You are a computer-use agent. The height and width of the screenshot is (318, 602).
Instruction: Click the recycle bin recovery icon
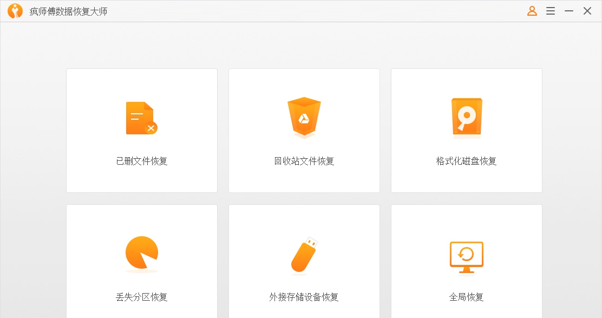[x=304, y=118]
